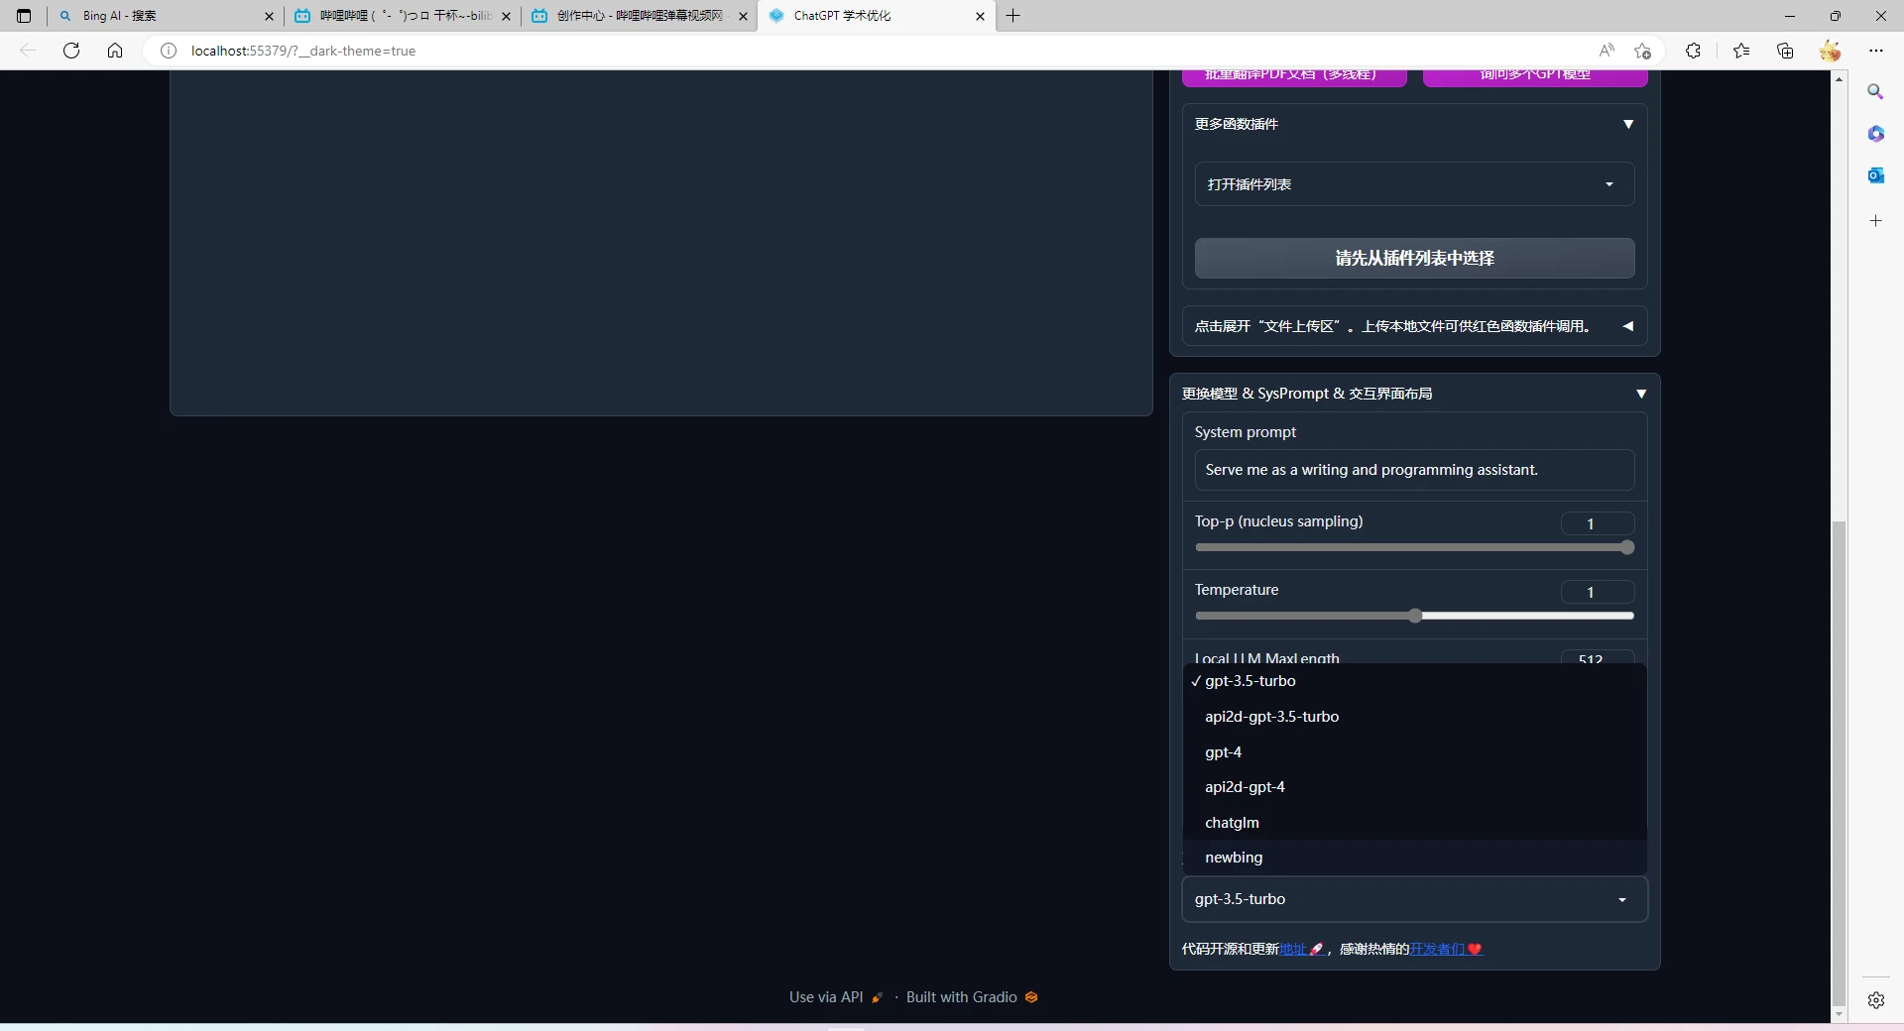Image resolution: width=1904 pixels, height=1031 pixels.
Task: Open favorites list icon
Action: point(1741,51)
